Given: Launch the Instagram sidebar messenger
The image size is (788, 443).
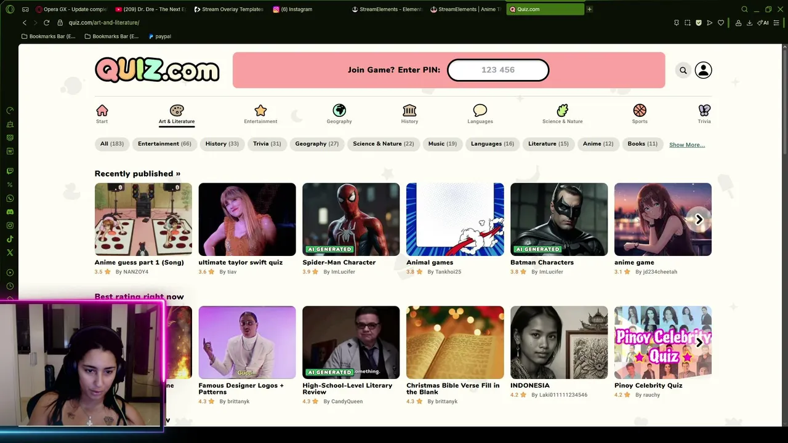Looking at the screenshot, I should tap(10, 225).
